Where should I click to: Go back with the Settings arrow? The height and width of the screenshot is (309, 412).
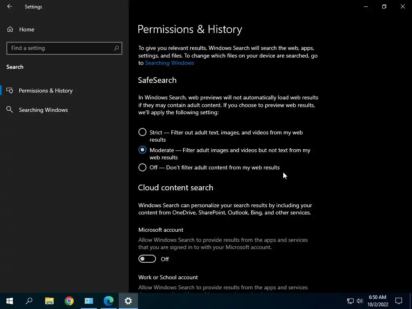pos(10,6)
